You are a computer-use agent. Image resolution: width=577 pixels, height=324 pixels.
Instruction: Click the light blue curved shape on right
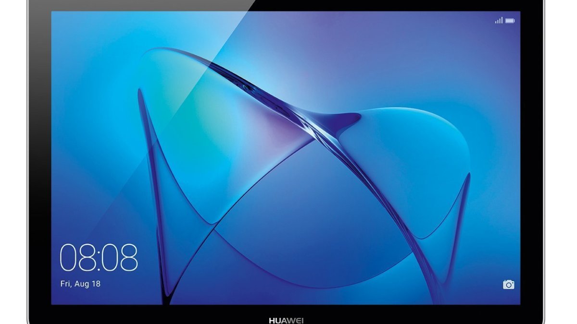[x=423, y=144]
